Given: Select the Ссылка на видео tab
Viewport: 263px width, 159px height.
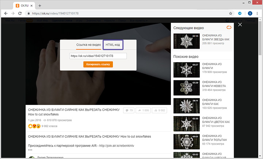Looking at the screenshot, I should pos(88,45).
